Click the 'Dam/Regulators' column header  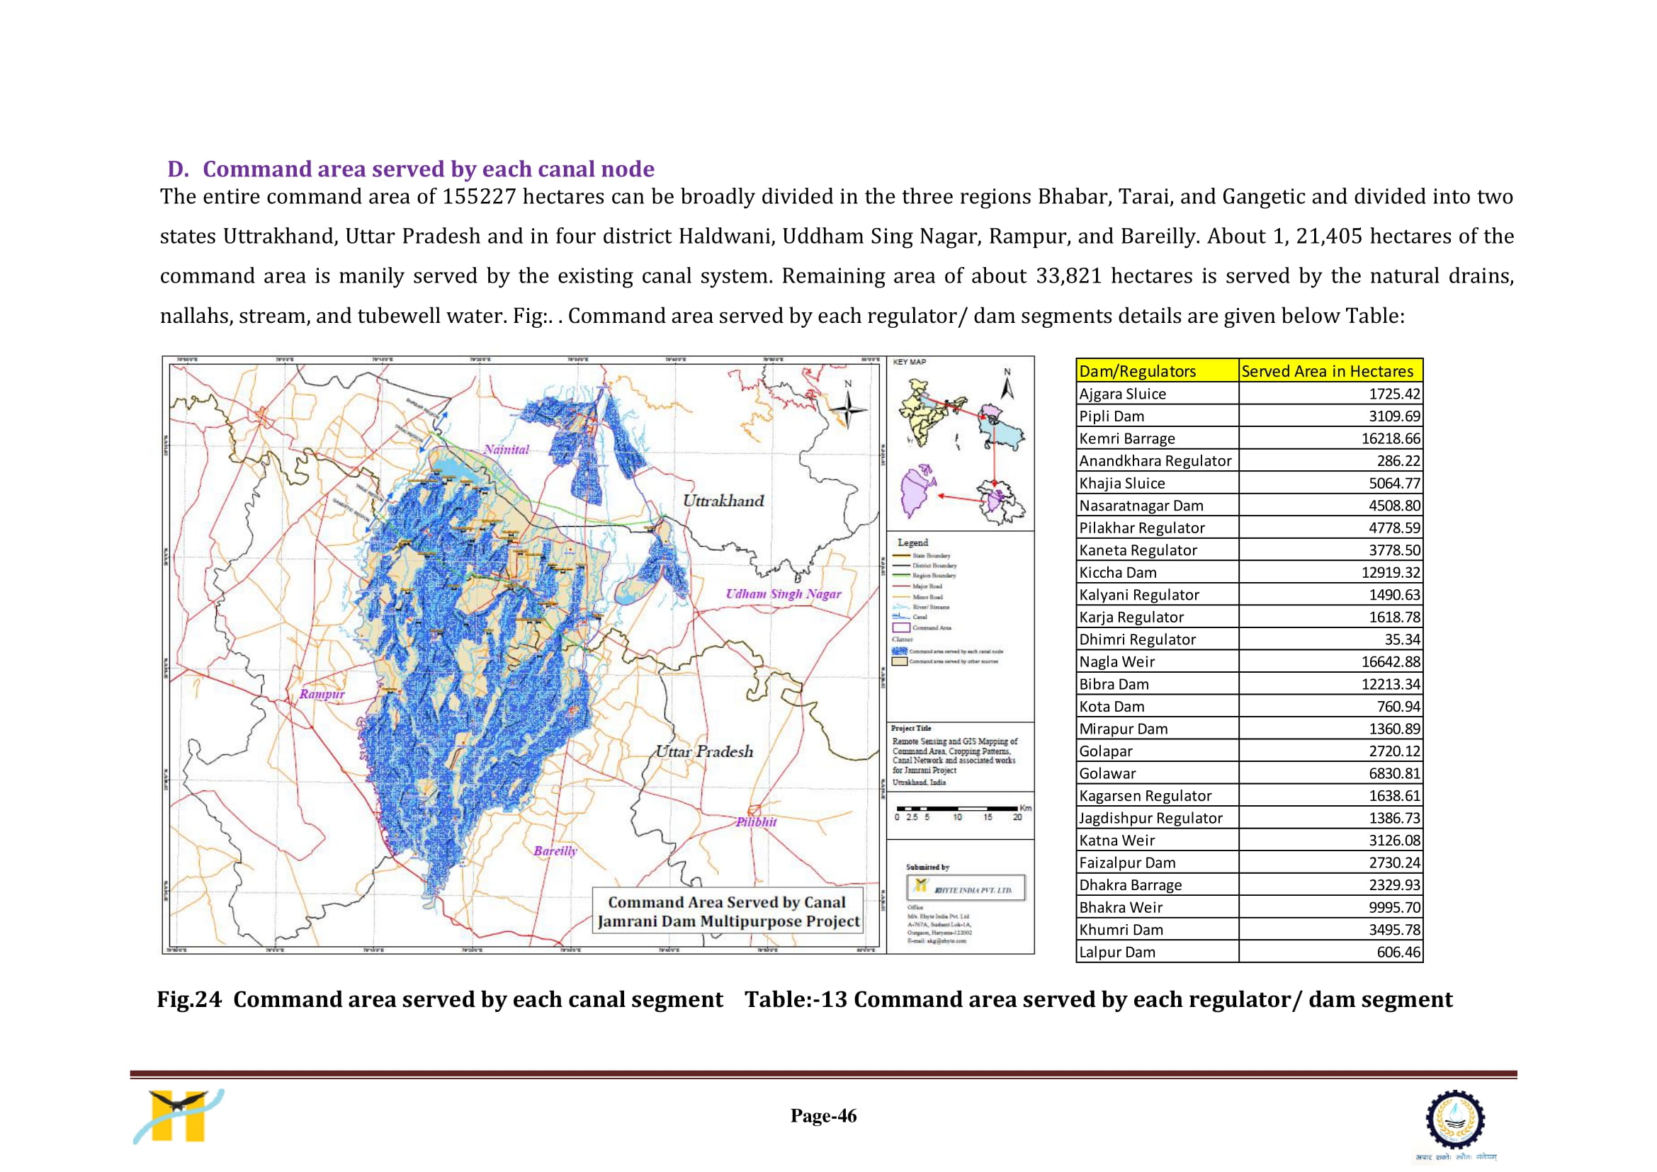coord(1157,371)
